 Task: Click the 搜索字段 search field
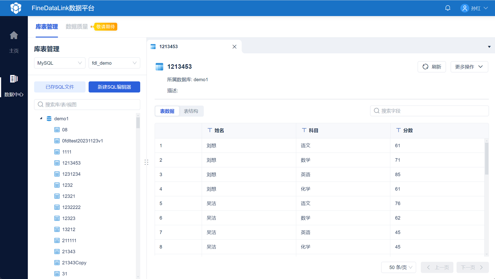[429, 111]
